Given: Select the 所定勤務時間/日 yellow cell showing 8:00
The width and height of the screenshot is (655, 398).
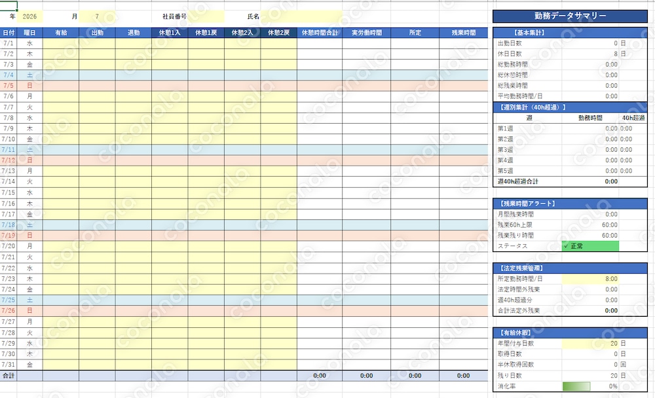Looking at the screenshot, I should coord(590,279).
